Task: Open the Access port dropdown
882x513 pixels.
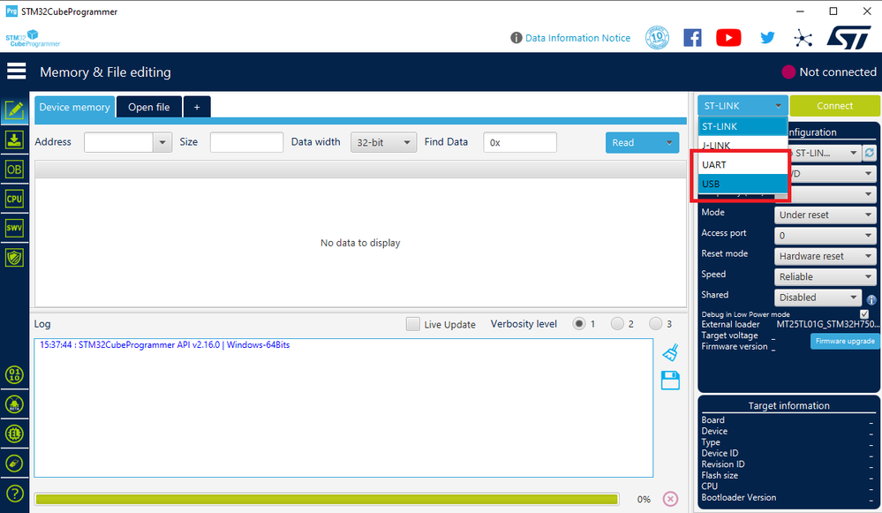Action: coord(825,235)
